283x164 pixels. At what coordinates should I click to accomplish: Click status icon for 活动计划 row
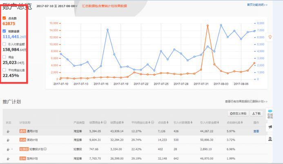pyautogui.click(x=8, y=140)
